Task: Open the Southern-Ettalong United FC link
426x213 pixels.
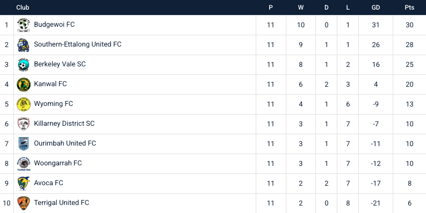Action: pyautogui.click(x=78, y=44)
